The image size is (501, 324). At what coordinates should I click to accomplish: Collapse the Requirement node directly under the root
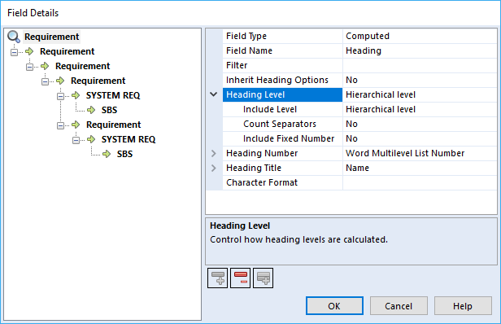pos(14,52)
